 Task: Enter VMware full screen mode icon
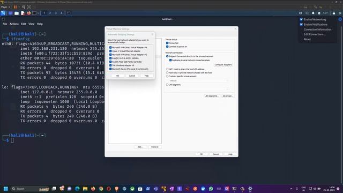click(x=29, y=7)
